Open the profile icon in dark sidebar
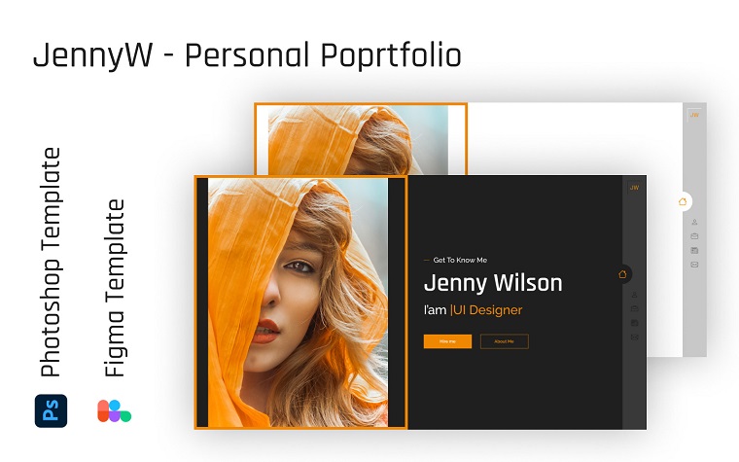Screen dimensions: 739x462 634,295
